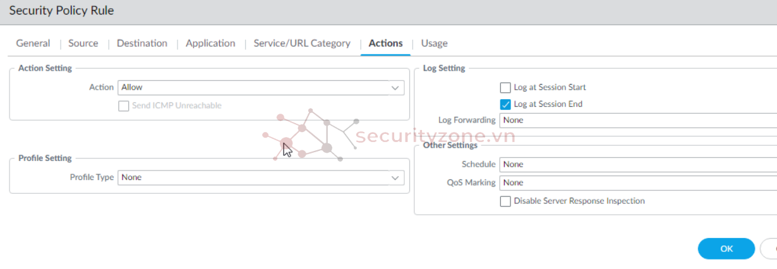The image size is (777, 269).
Task: Open the Schedule dropdown
Action: point(638,164)
